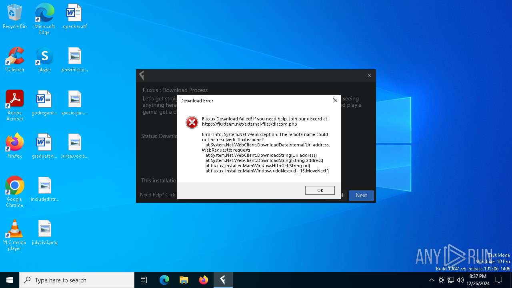The width and height of the screenshot is (512, 288).
Task: Close the Download Error dialog with X
Action: pos(335,100)
